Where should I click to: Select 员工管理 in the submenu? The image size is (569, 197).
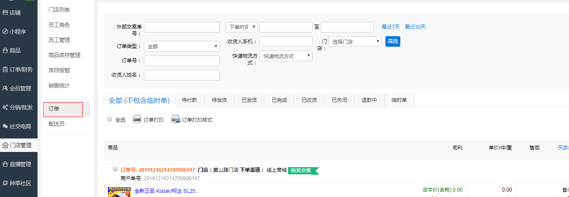pos(59,40)
